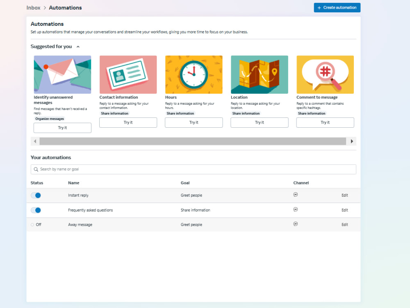Turn on the Away message automation
Image resolution: width=410 pixels, height=308 pixels.
pos(32,225)
